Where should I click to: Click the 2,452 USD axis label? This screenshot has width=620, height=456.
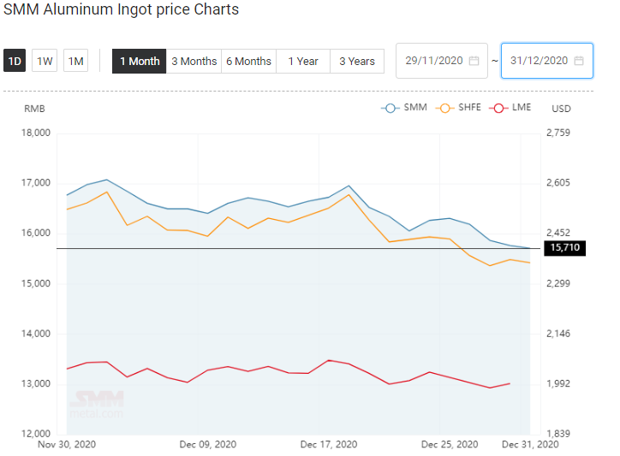pyautogui.click(x=558, y=234)
